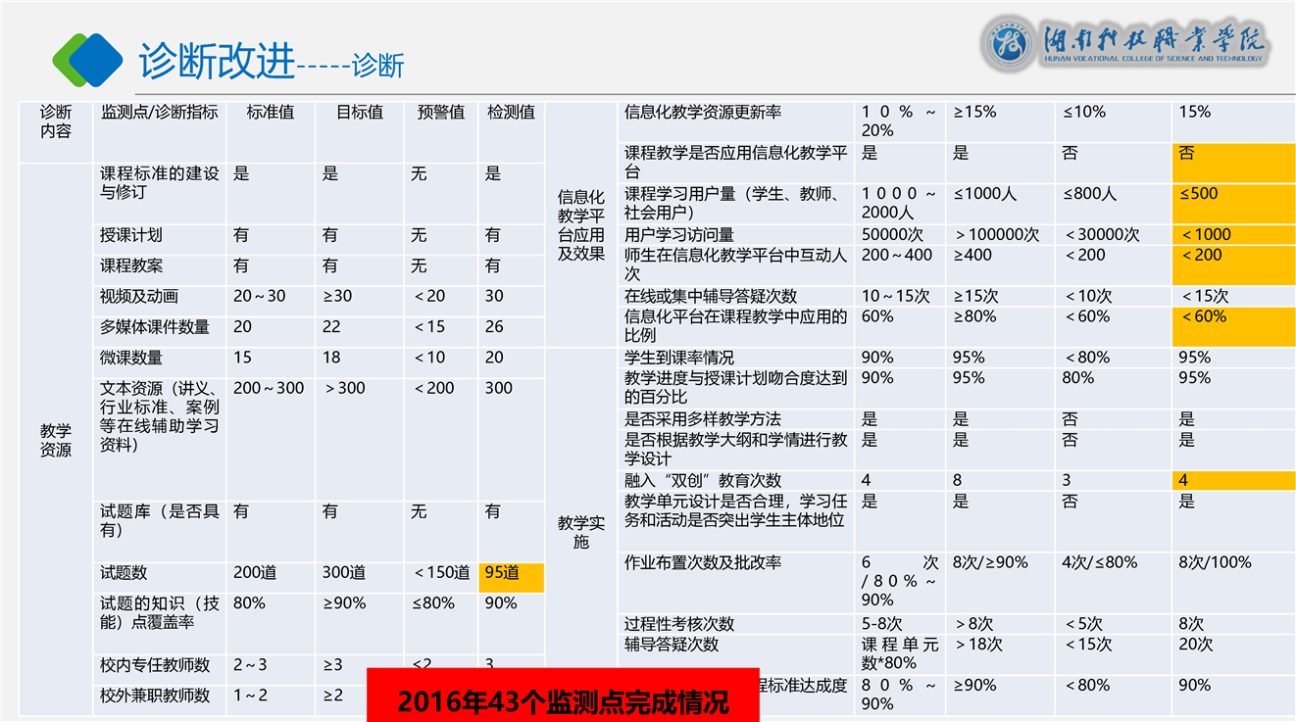Select the 标准值 column header
Viewport: 1296px width, 722px height.
[x=271, y=113]
